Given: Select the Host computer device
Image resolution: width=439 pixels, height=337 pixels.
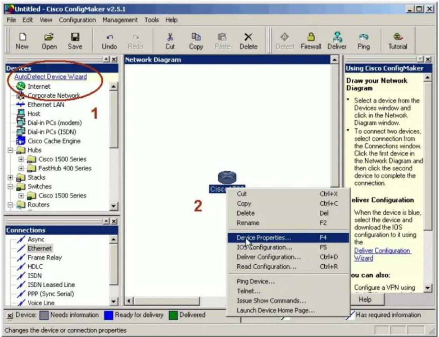Looking at the screenshot, I should [21, 114].
